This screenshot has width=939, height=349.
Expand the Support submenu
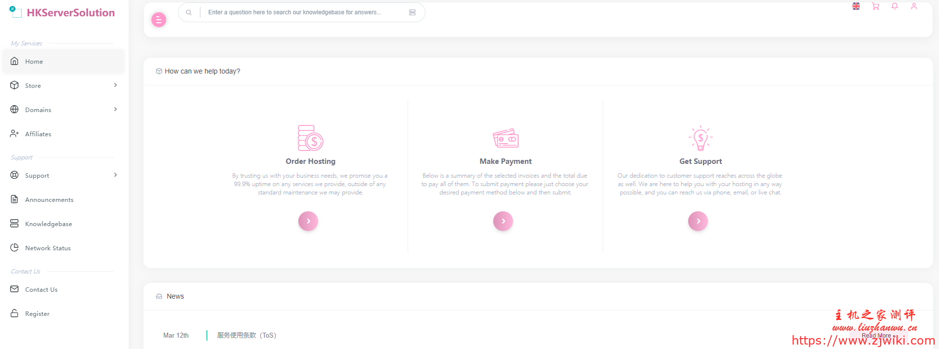(x=63, y=175)
